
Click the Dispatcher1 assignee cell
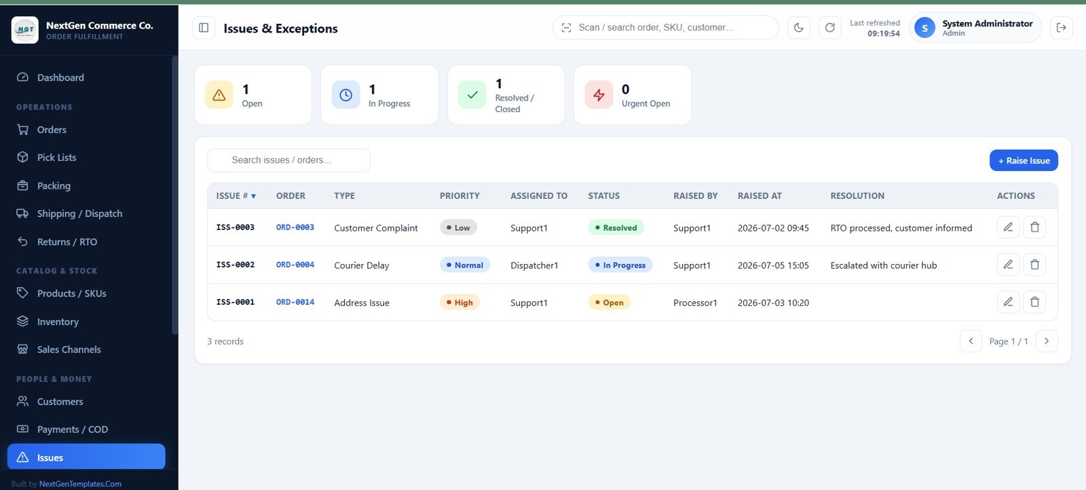(x=534, y=265)
